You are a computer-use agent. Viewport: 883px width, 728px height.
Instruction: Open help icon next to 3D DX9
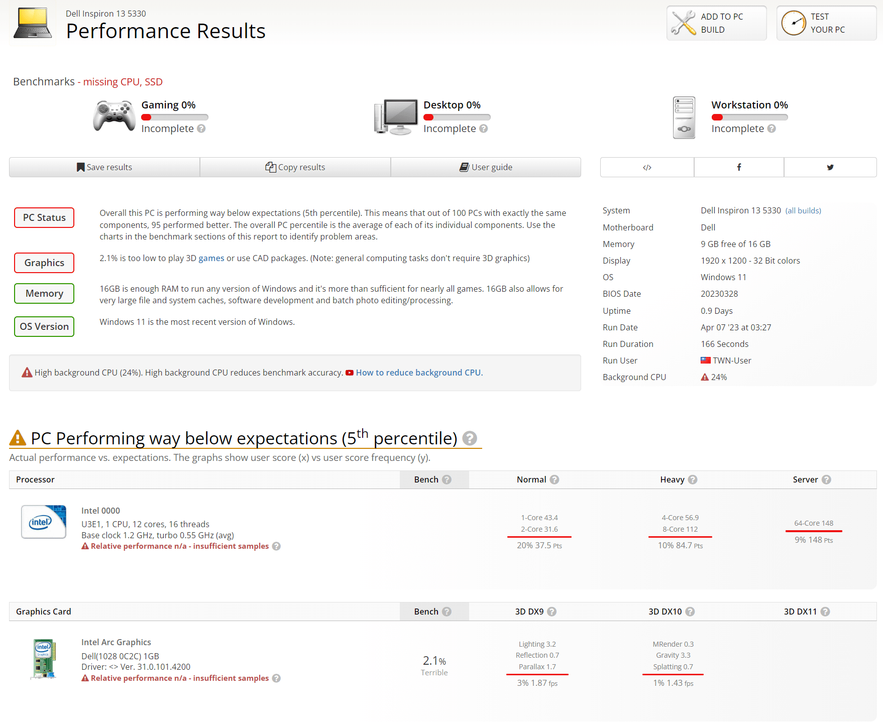(551, 612)
